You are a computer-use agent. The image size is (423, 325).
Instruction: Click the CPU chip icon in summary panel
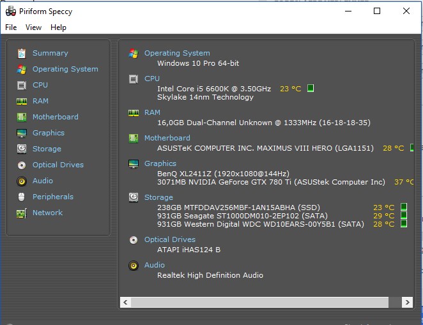click(x=134, y=79)
